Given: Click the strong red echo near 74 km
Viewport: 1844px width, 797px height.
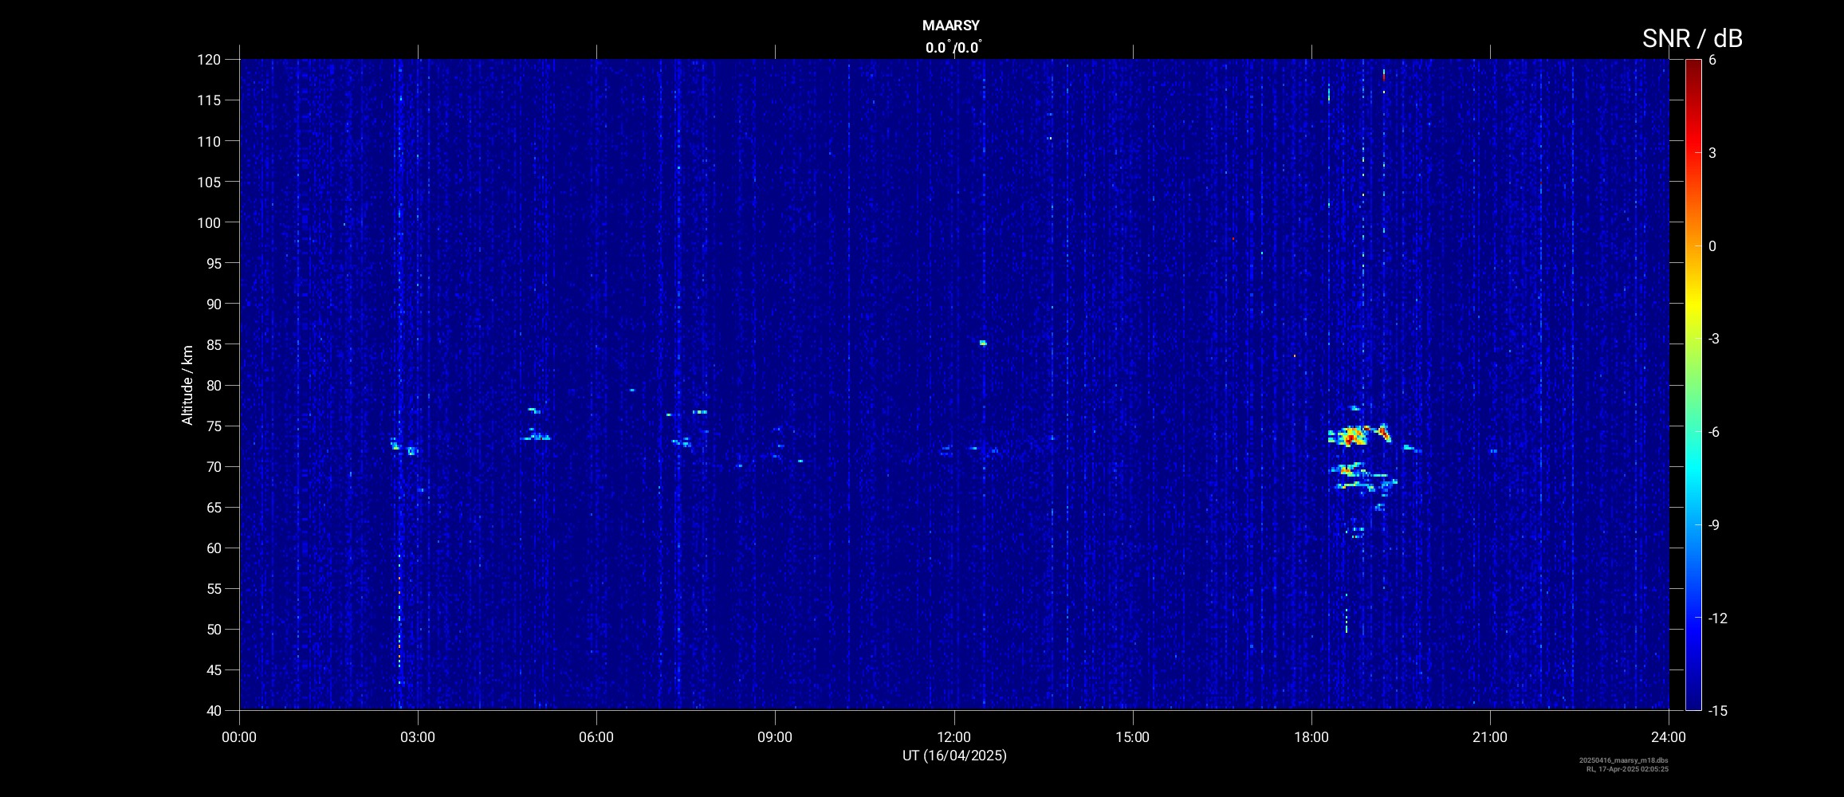Looking at the screenshot, I should click(x=1354, y=436).
